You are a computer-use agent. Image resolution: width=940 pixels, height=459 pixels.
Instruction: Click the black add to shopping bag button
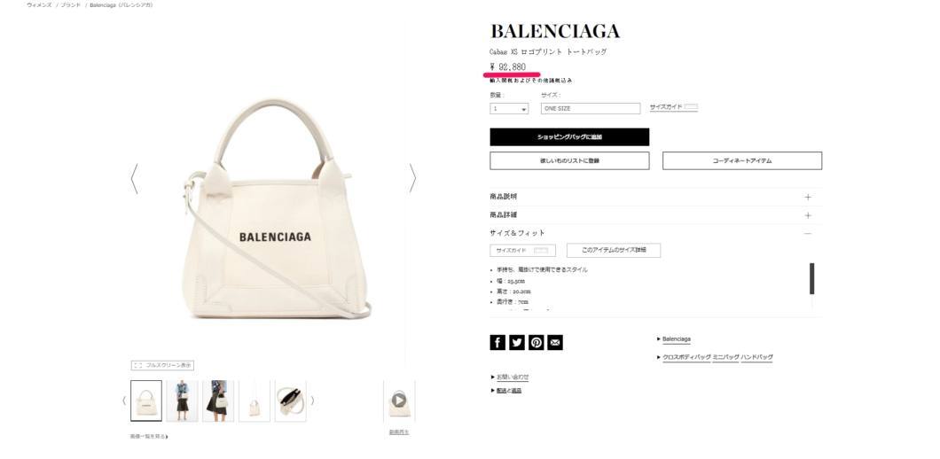569,136
